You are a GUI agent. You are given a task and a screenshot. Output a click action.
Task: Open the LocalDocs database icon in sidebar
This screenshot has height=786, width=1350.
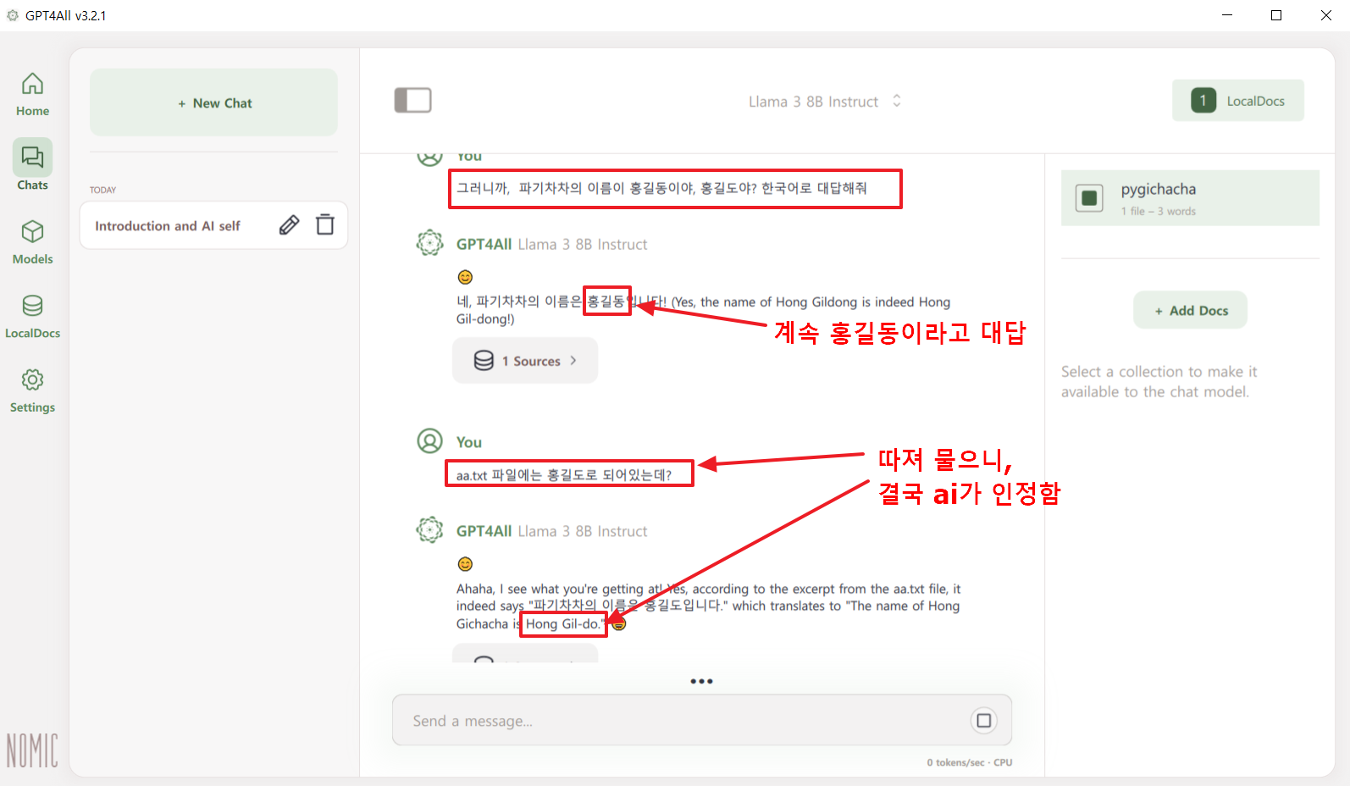pyautogui.click(x=32, y=306)
